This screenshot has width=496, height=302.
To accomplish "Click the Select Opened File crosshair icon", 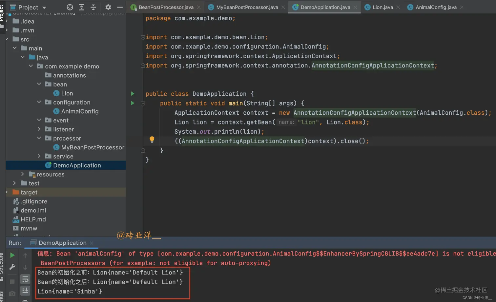I will click(70, 7).
